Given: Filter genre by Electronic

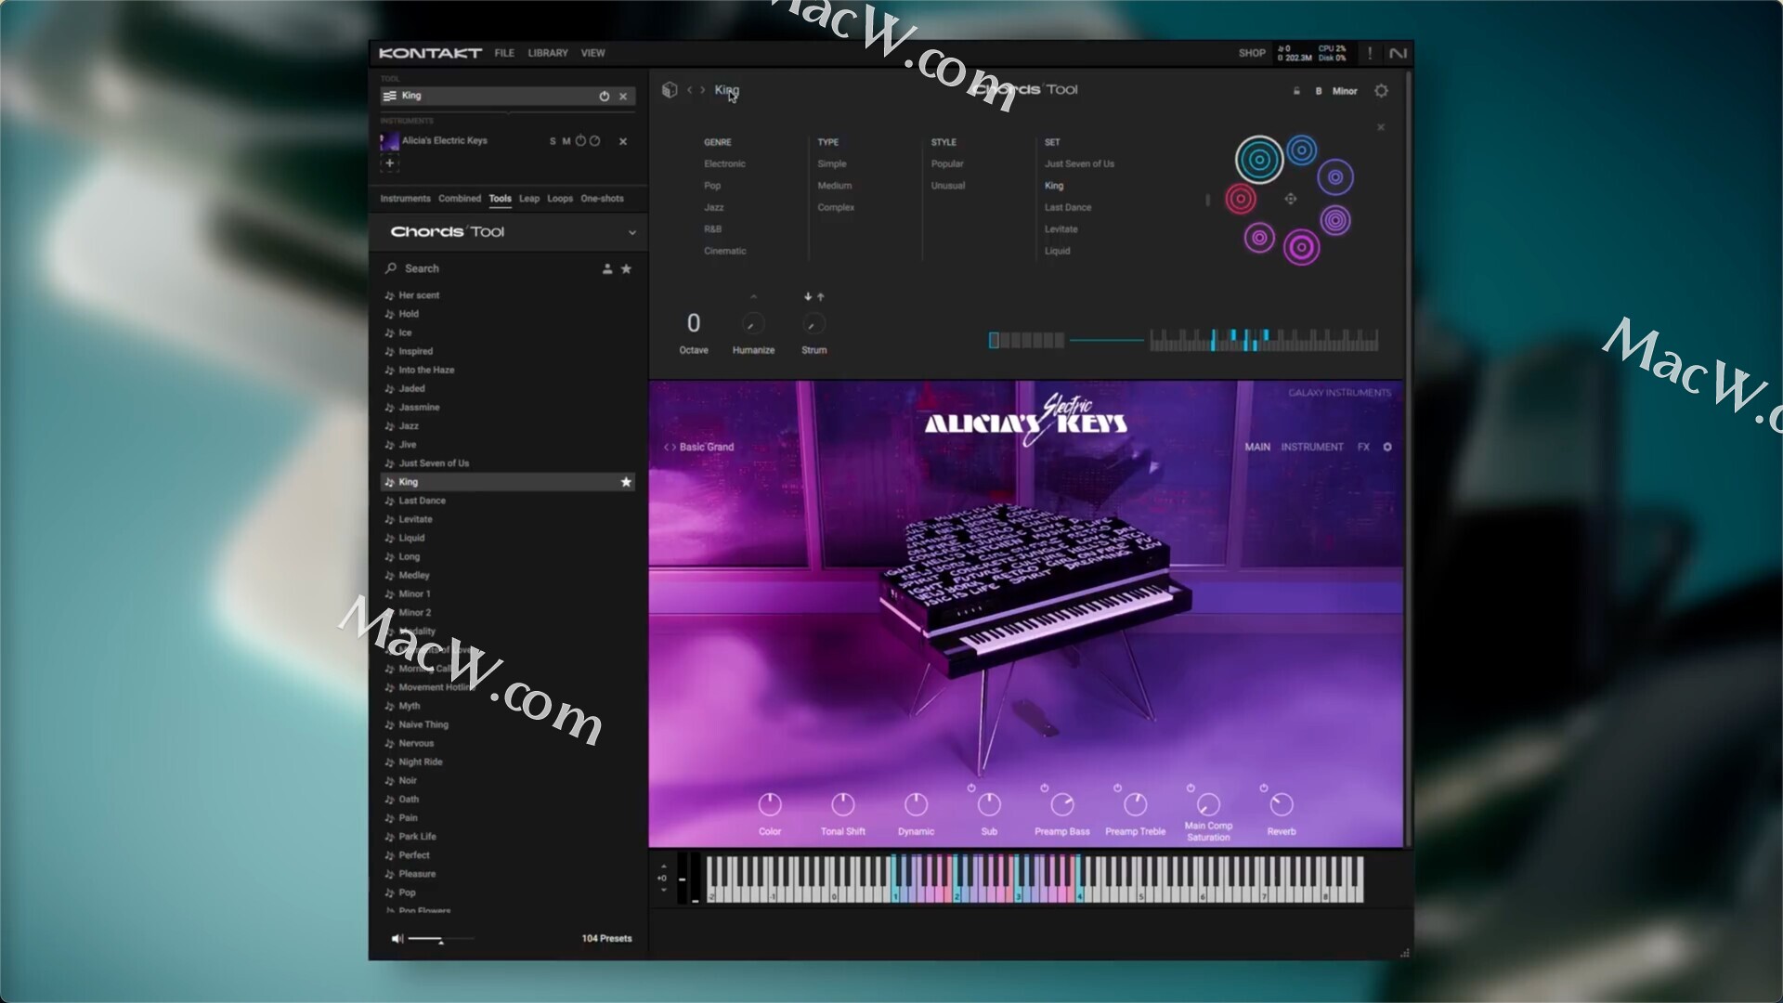Looking at the screenshot, I should pyautogui.click(x=724, y=164).
